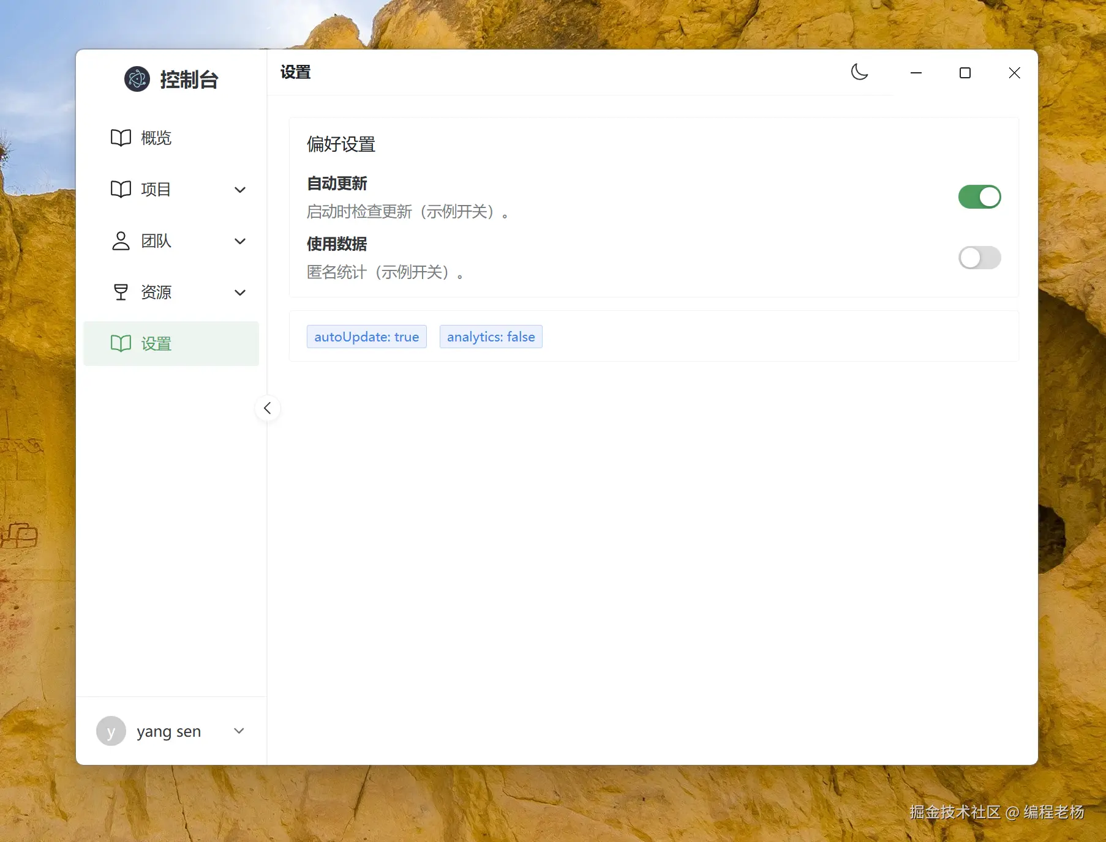Click the 团队 person icon

(120, 240)
